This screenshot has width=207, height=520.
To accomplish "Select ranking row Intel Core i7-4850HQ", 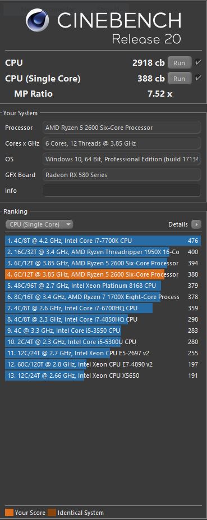I will pyautogui.click(x=103, y=320).
